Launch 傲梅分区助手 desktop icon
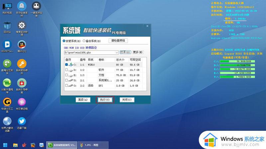The width and height of the screenshot is (266, 149). tap(7, 67)
